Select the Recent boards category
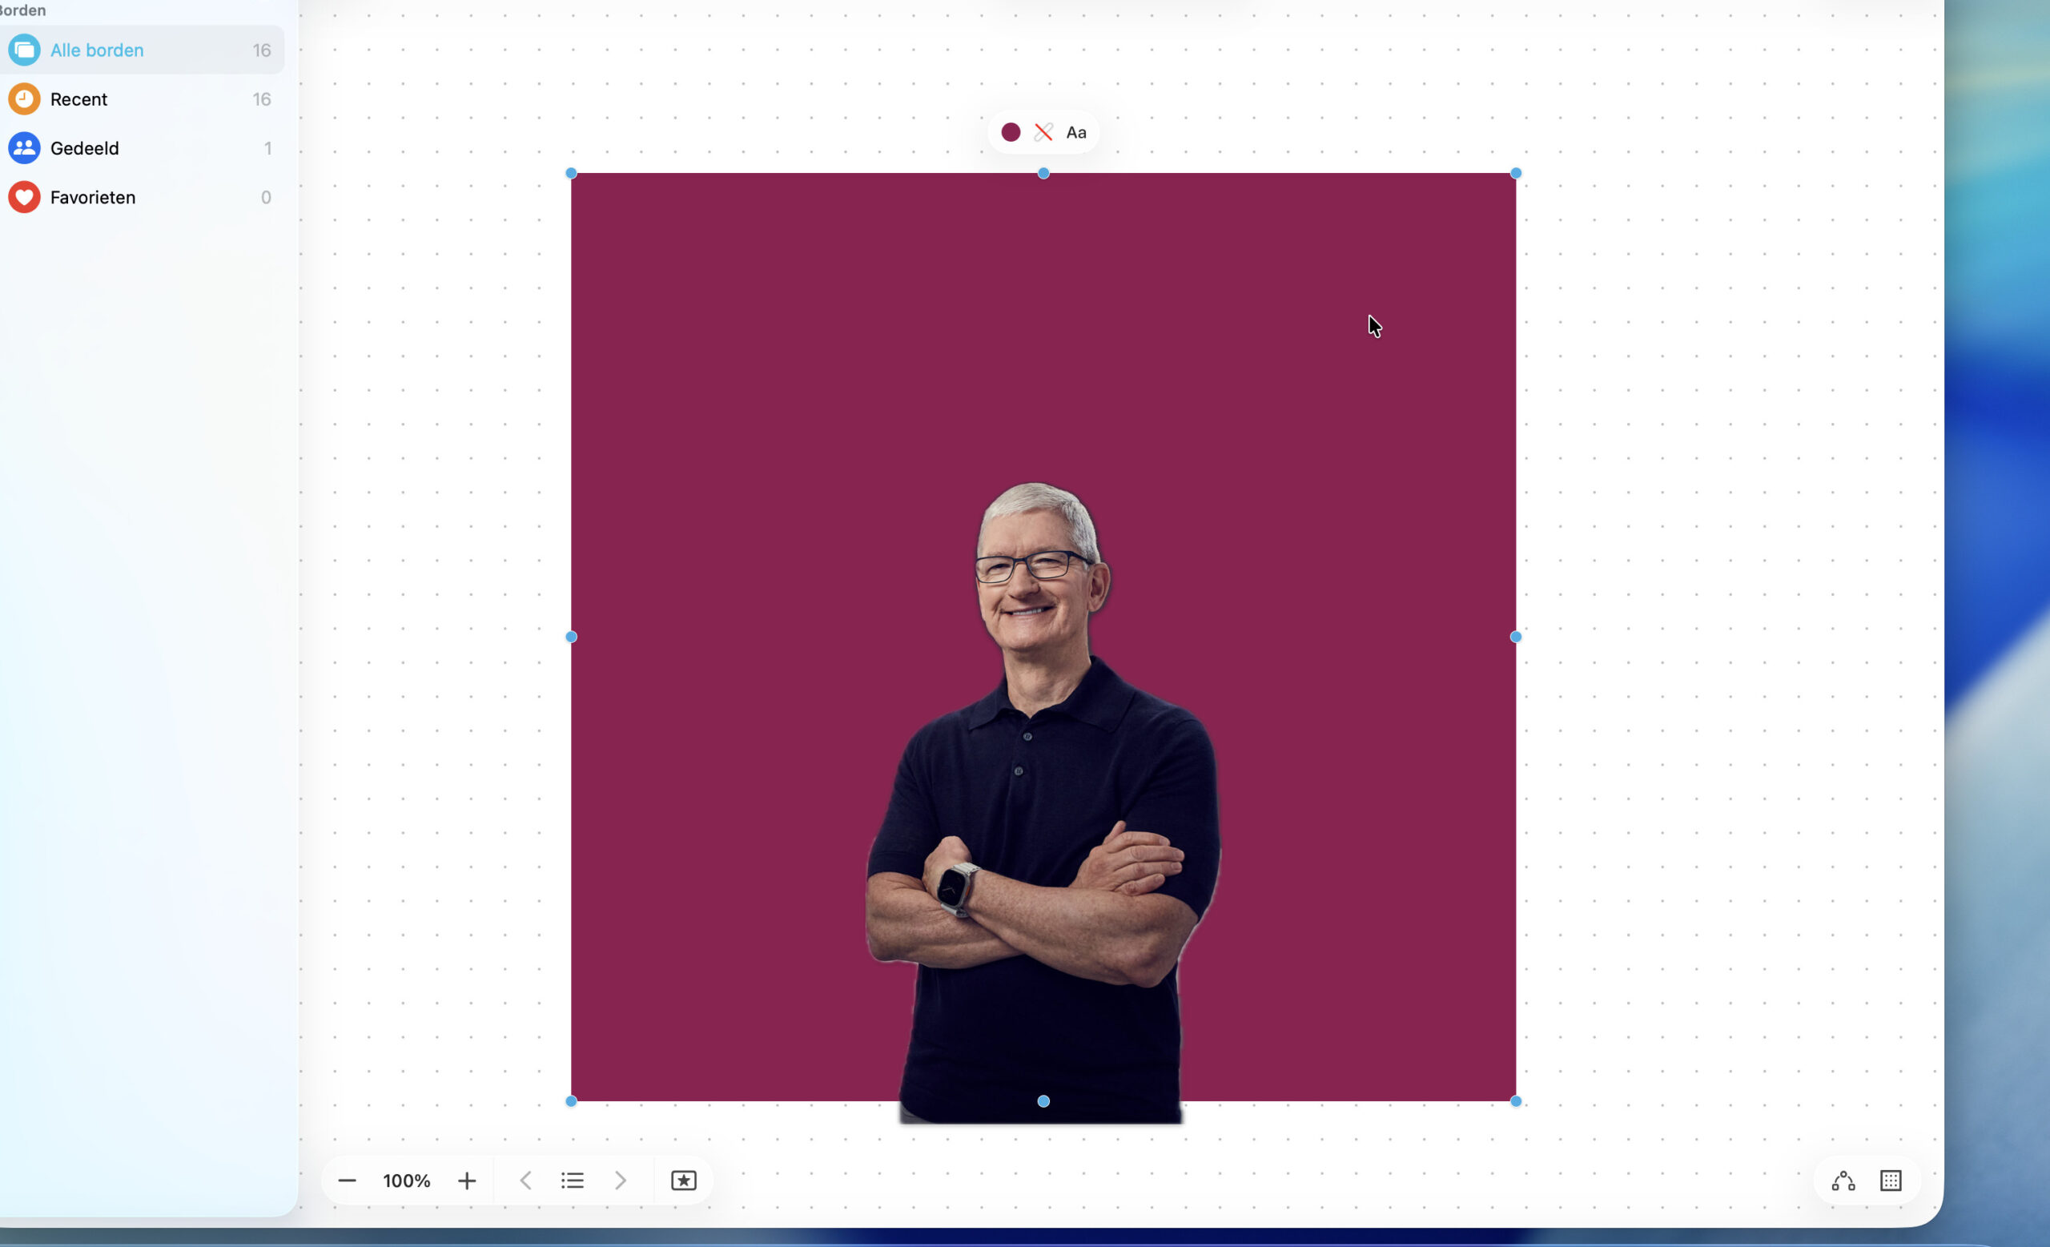This screenshot has height=1247, width=2050. pos(79,99)
